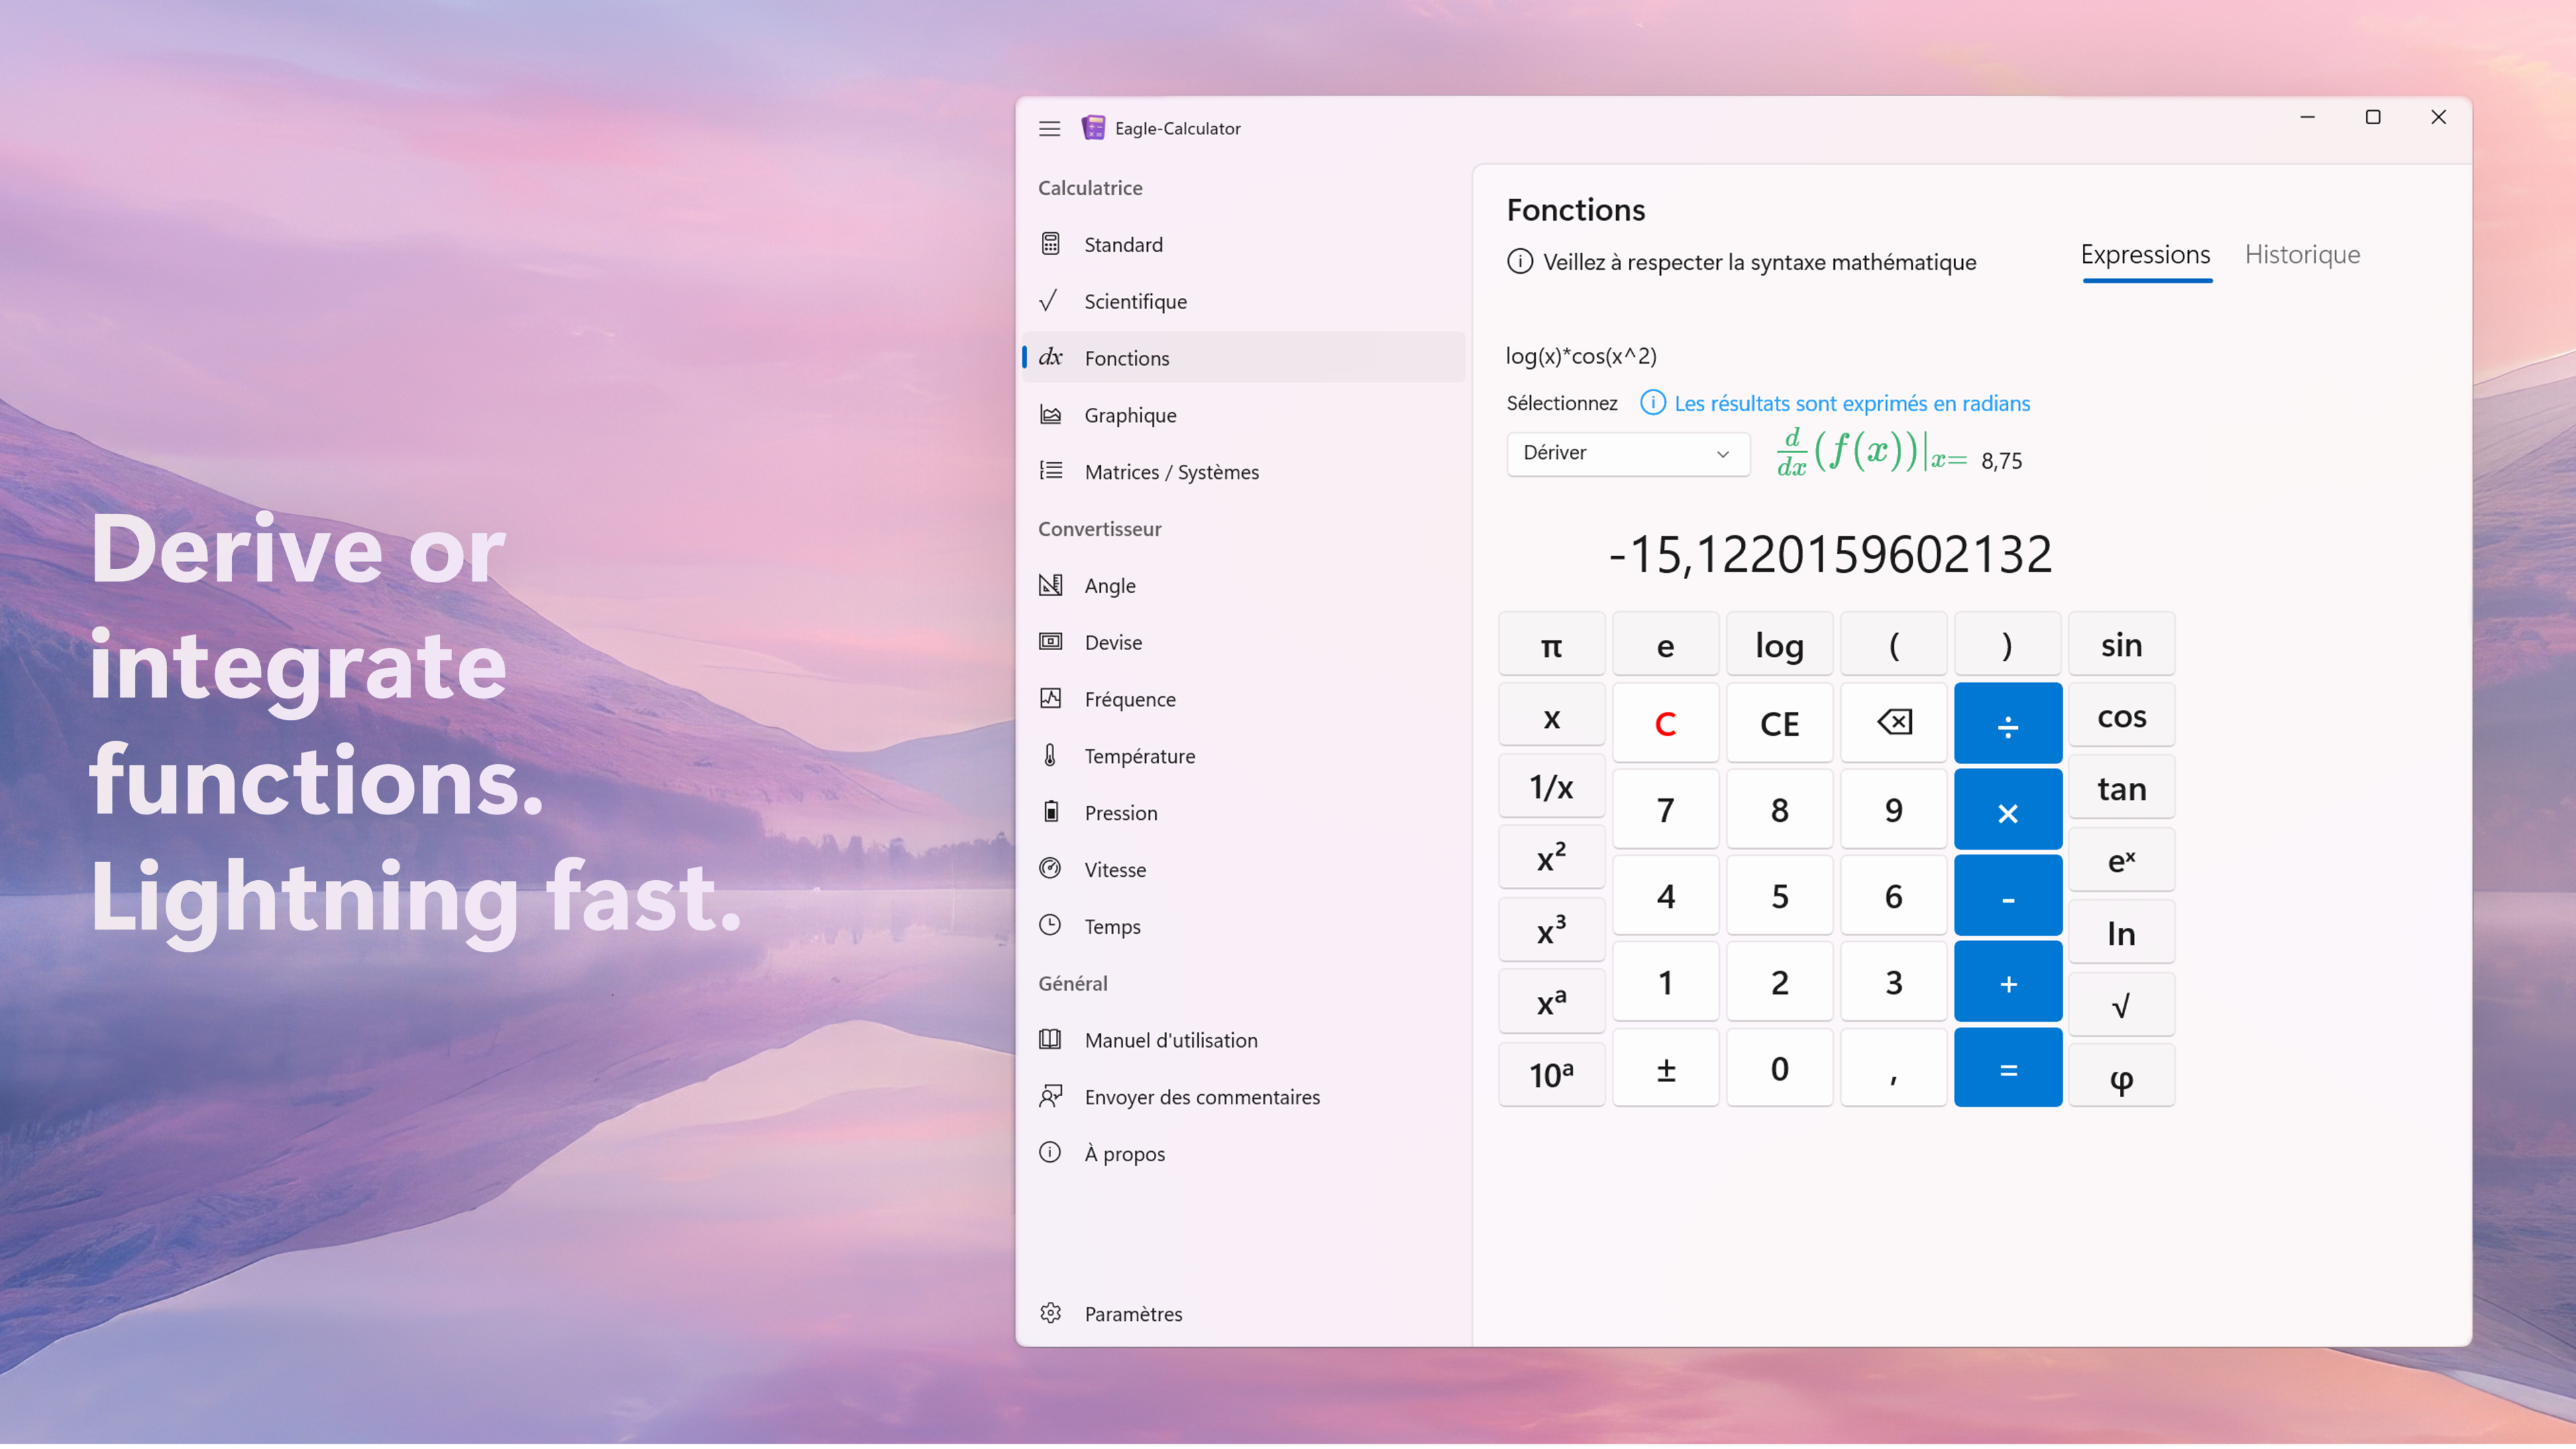Click the Envoyer des commentaires feedback icon
This screenshot has width=2576, height=1449.
pos(1050,1097)
